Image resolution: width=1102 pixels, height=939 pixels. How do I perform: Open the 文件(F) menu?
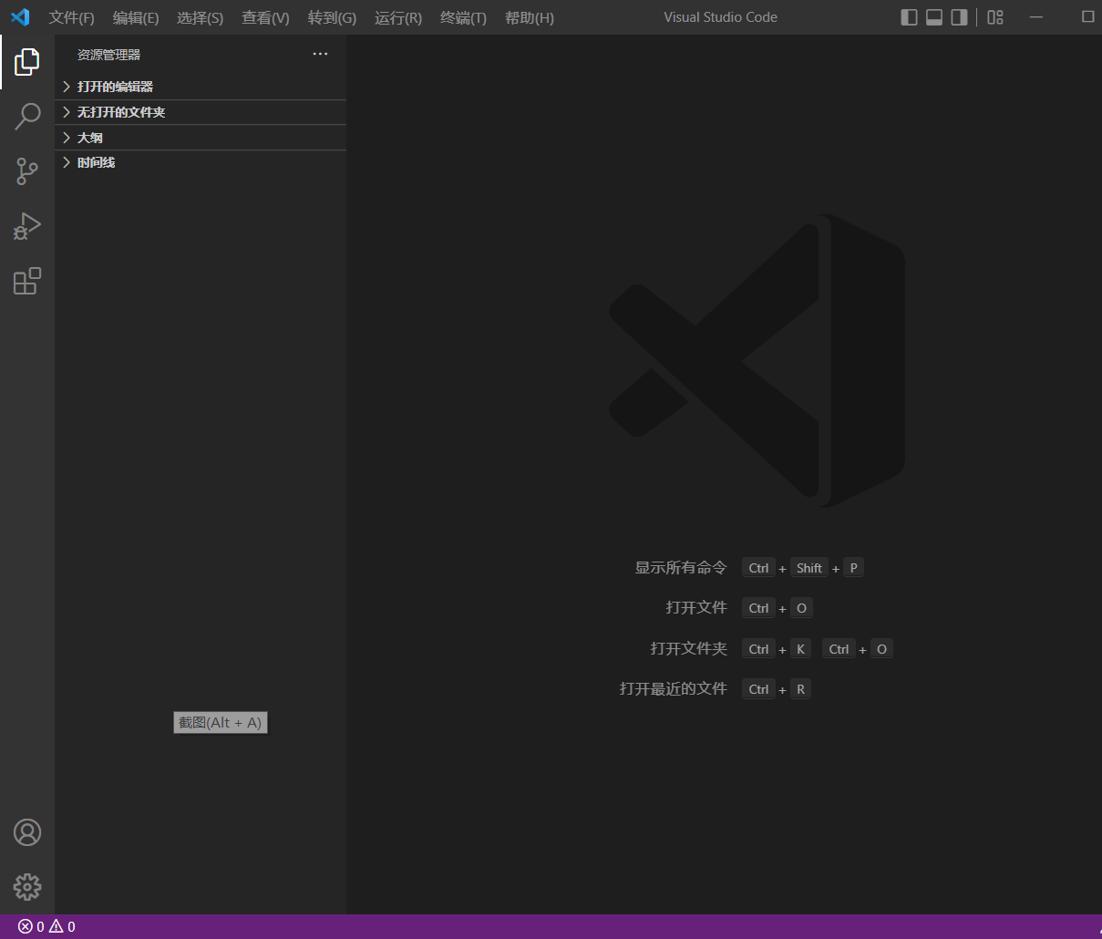point(72,18)
